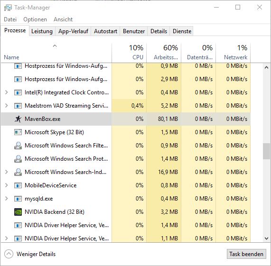The height and width of the screenshot is (266, 271).
Task: Sort by the CPU column header
Action: coord(129,53)
